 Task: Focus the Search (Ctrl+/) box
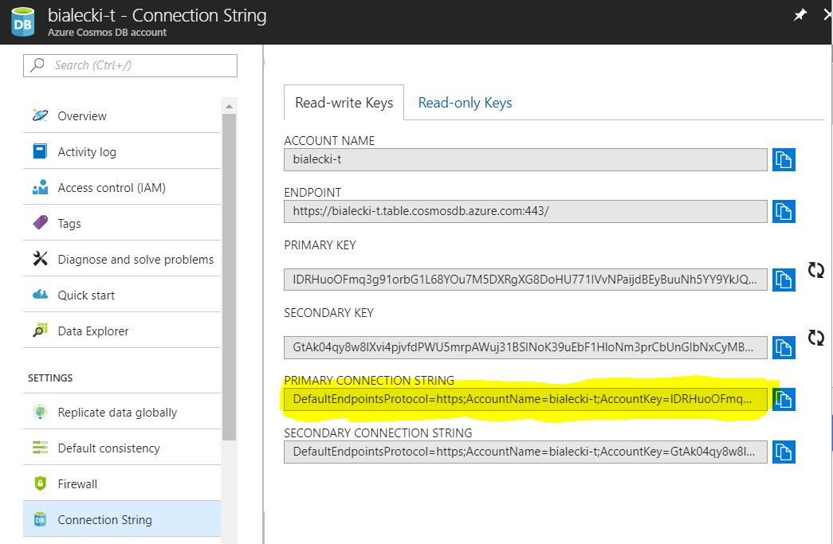130,65
